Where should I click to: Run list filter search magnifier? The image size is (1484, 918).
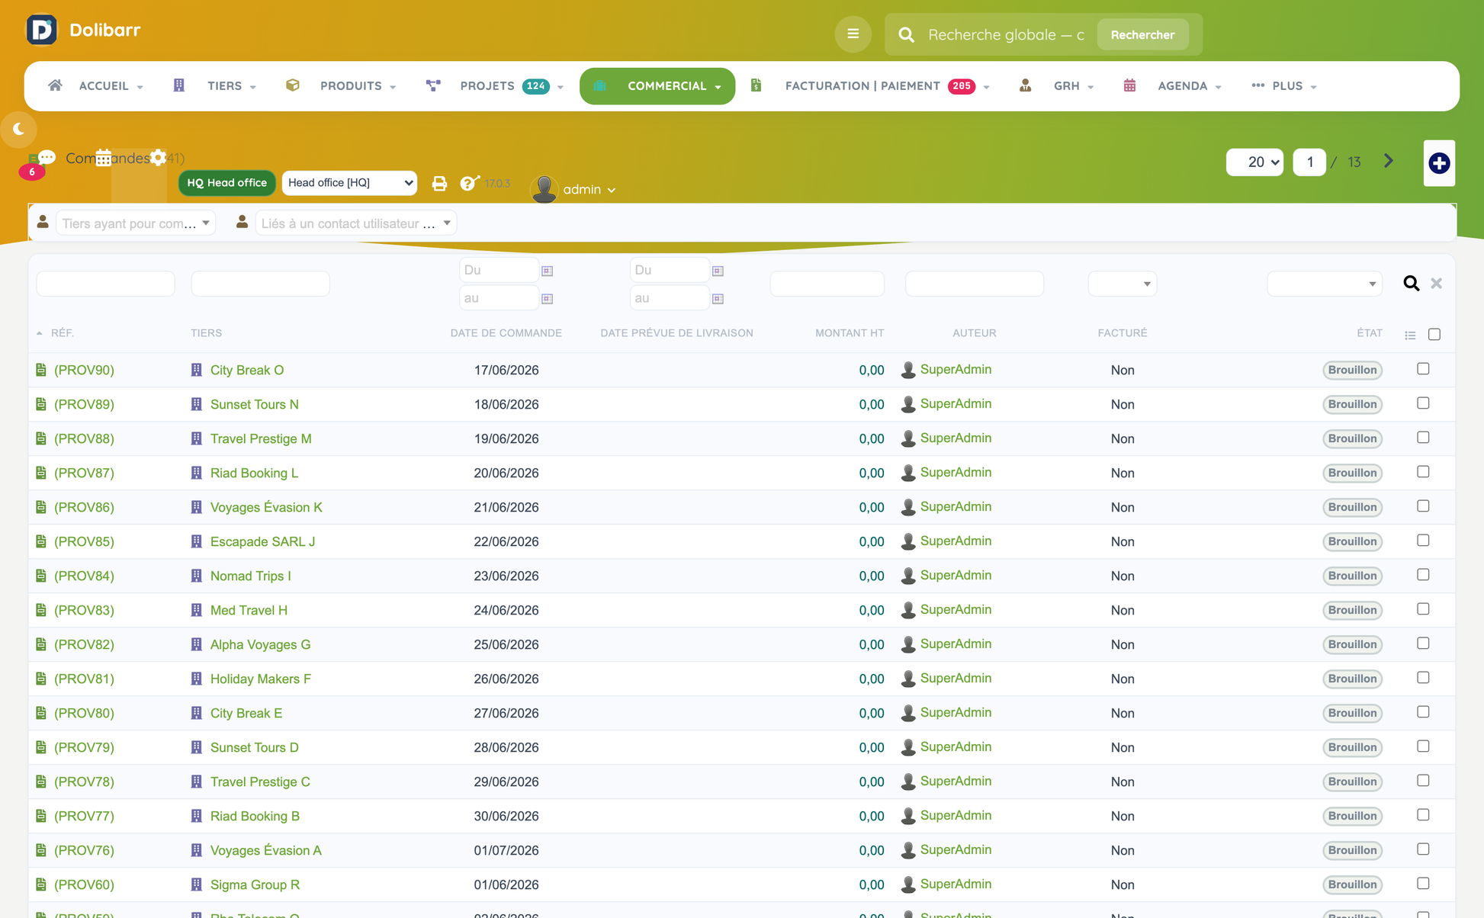(1411, 284)
